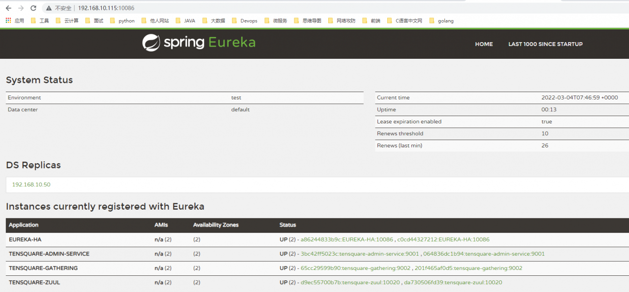Open the C语言中文网 bookmark folder
The height and width of the screenshot is (292, 629).
[404, 21]
